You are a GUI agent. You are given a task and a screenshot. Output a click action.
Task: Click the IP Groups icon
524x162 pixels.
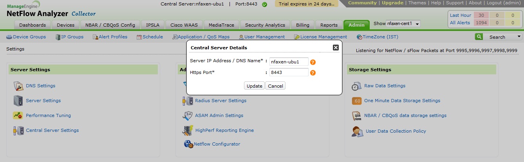click(x=58, y=37)
